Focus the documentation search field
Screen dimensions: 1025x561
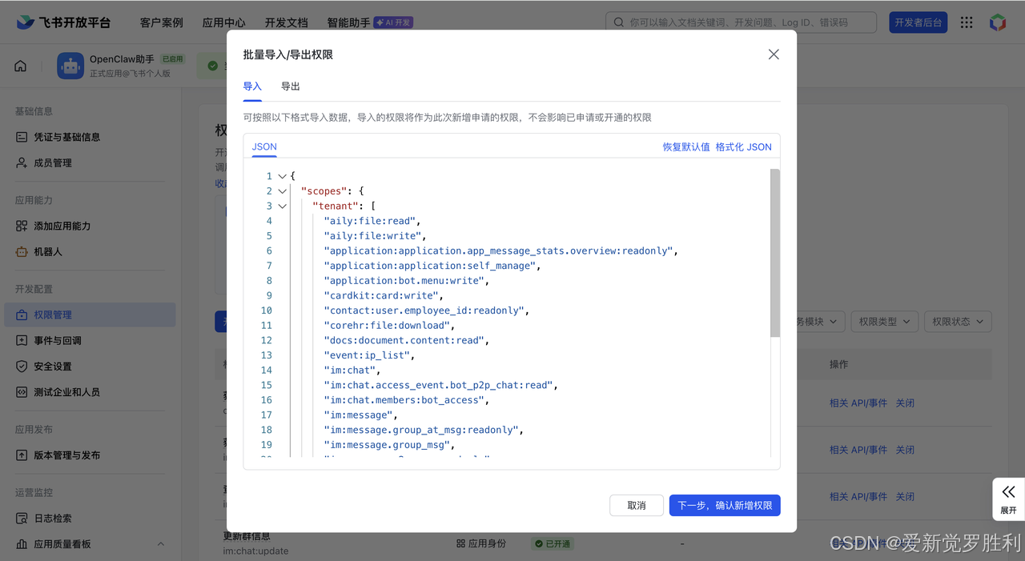pos(741,22)
